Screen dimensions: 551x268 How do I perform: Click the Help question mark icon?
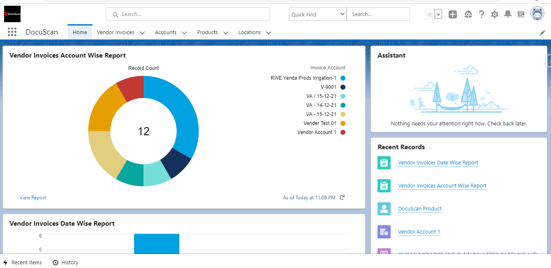[x=481, y=14]
